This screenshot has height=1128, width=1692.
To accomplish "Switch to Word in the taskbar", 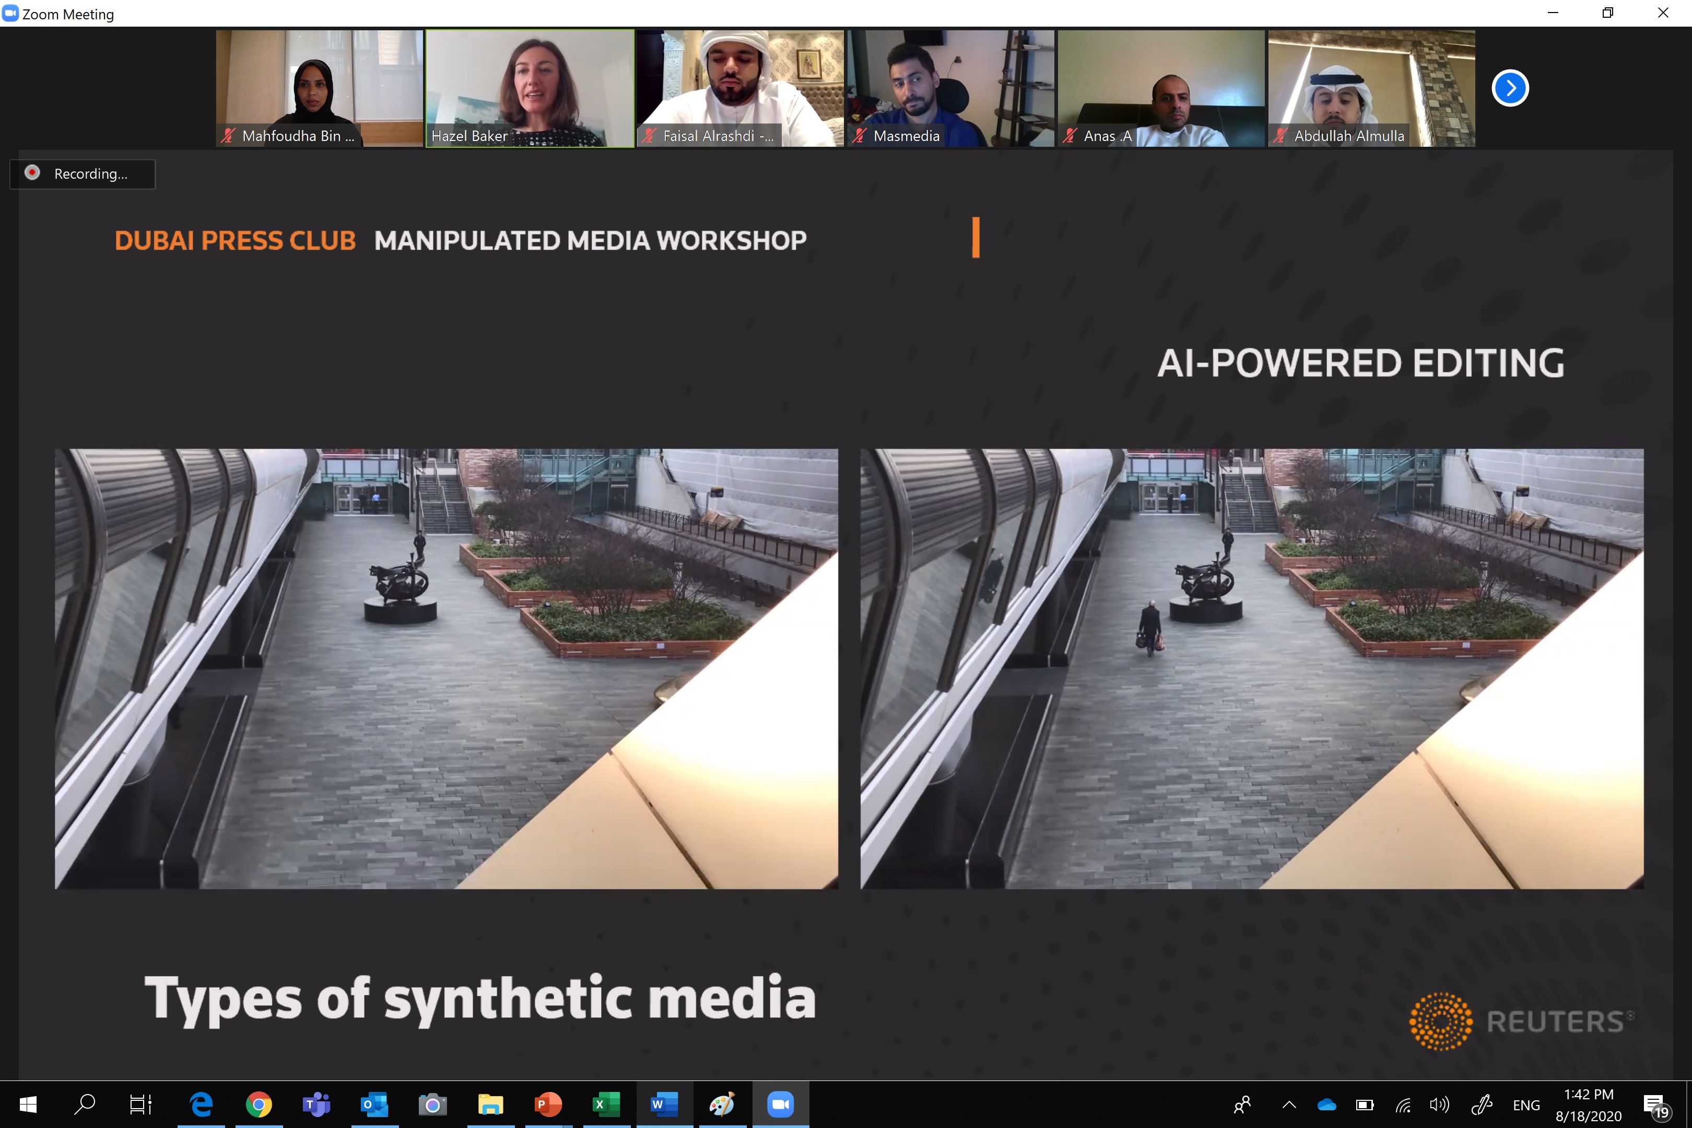I will pyautogui.click(x=663, y=1103).
